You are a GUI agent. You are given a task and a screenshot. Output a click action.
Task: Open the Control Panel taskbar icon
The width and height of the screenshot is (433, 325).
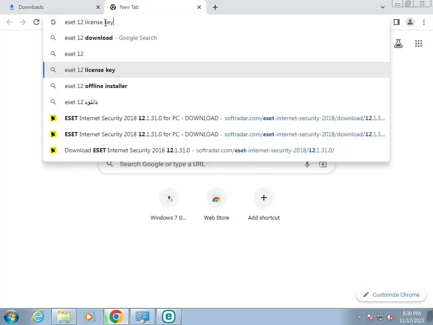tap(143, 317)
